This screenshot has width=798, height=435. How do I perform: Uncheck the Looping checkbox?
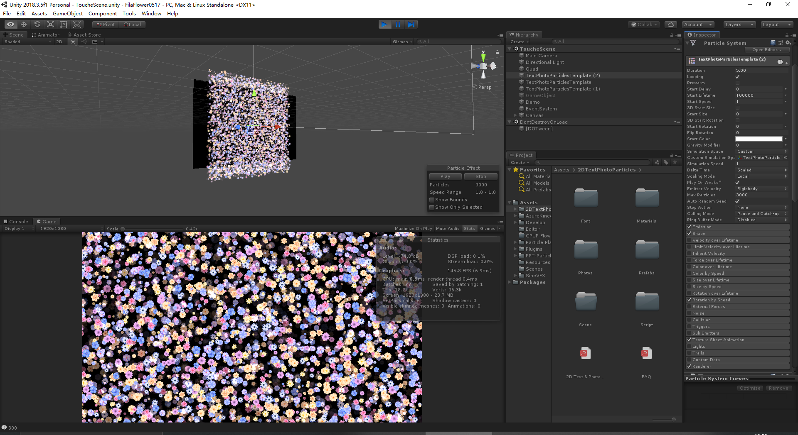click(x=737, y=77)
